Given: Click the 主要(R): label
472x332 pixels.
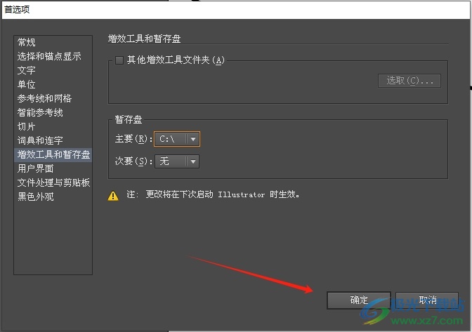Looking at the screenshot, I should tap(133, 139).
